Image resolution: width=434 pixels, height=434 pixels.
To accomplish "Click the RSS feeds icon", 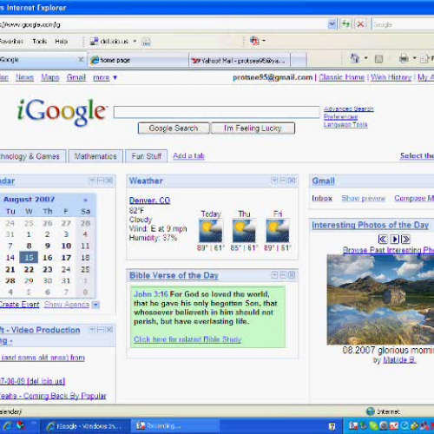I will 378,59.
